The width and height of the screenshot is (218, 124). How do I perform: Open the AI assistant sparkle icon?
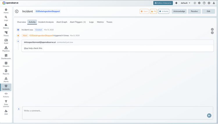click(176, 3)
